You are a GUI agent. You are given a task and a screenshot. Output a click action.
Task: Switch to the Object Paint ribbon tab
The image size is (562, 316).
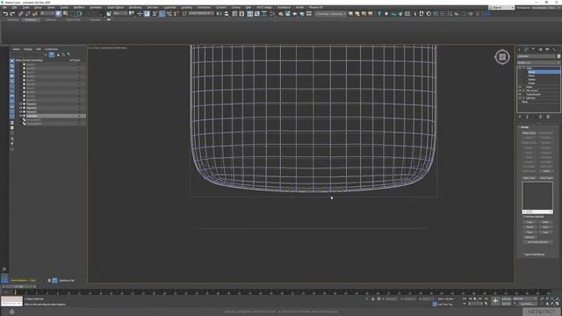coord(73,19)
